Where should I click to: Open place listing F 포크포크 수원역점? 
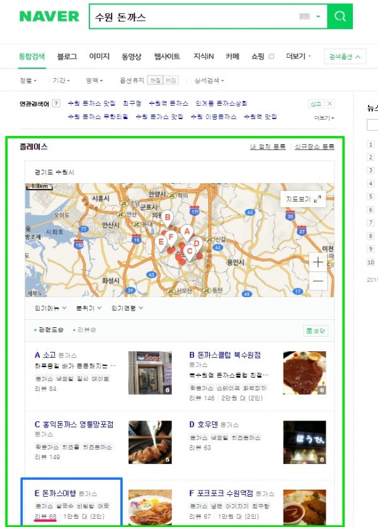coord(221,494)
